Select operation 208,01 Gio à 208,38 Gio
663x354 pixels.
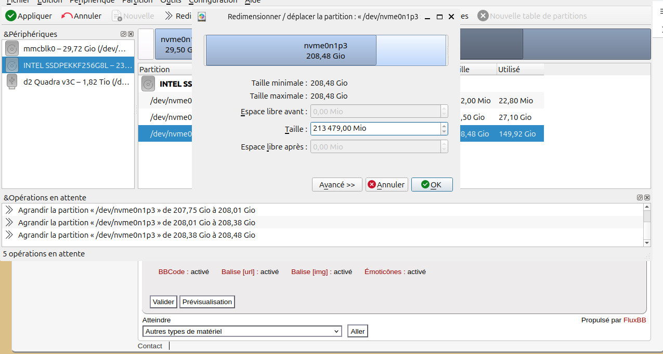click(323, 223)
